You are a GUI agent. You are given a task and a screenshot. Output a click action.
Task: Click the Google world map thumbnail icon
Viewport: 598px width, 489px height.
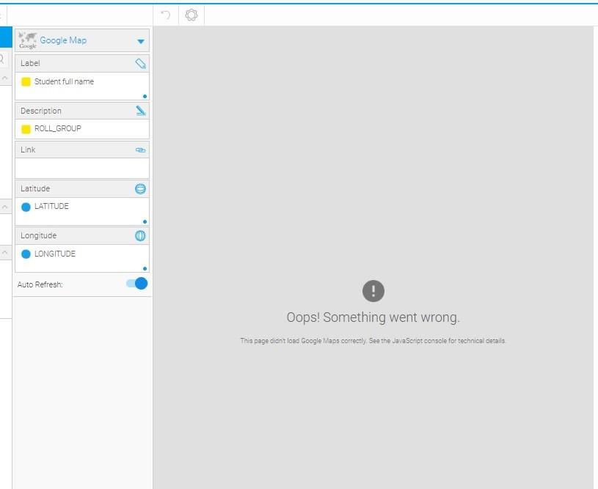click(x=28, y=40)
